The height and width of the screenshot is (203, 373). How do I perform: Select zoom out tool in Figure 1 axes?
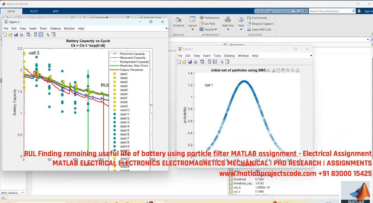point(293,70)
